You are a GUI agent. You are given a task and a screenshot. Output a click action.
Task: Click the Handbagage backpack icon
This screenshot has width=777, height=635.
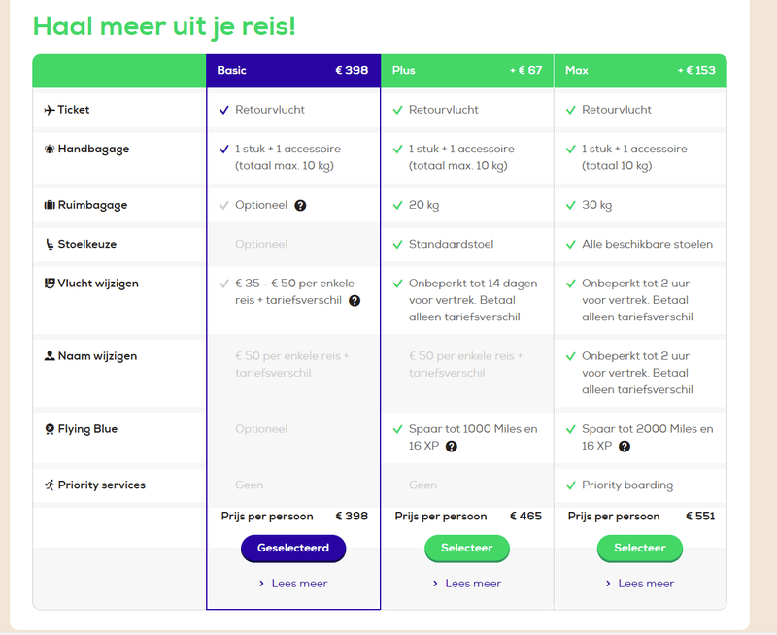pyautogui.click(x=50, y=150)
